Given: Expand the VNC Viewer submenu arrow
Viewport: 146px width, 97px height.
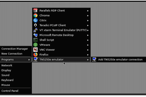Looking at the screenshot, I should pos(88,50).
